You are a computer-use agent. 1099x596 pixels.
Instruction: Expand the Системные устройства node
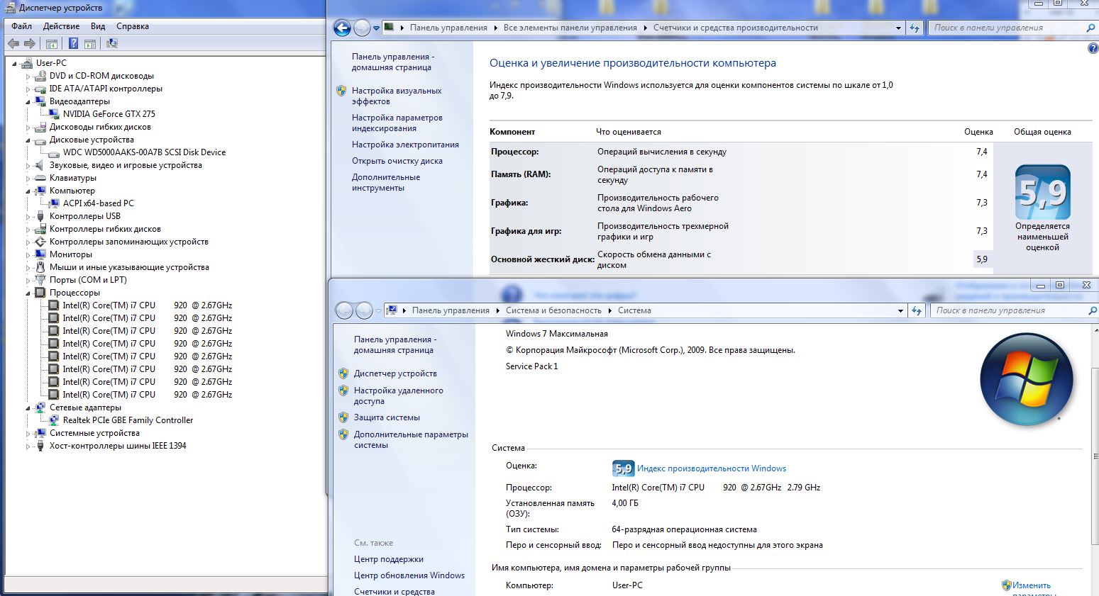tap(28, 433)
